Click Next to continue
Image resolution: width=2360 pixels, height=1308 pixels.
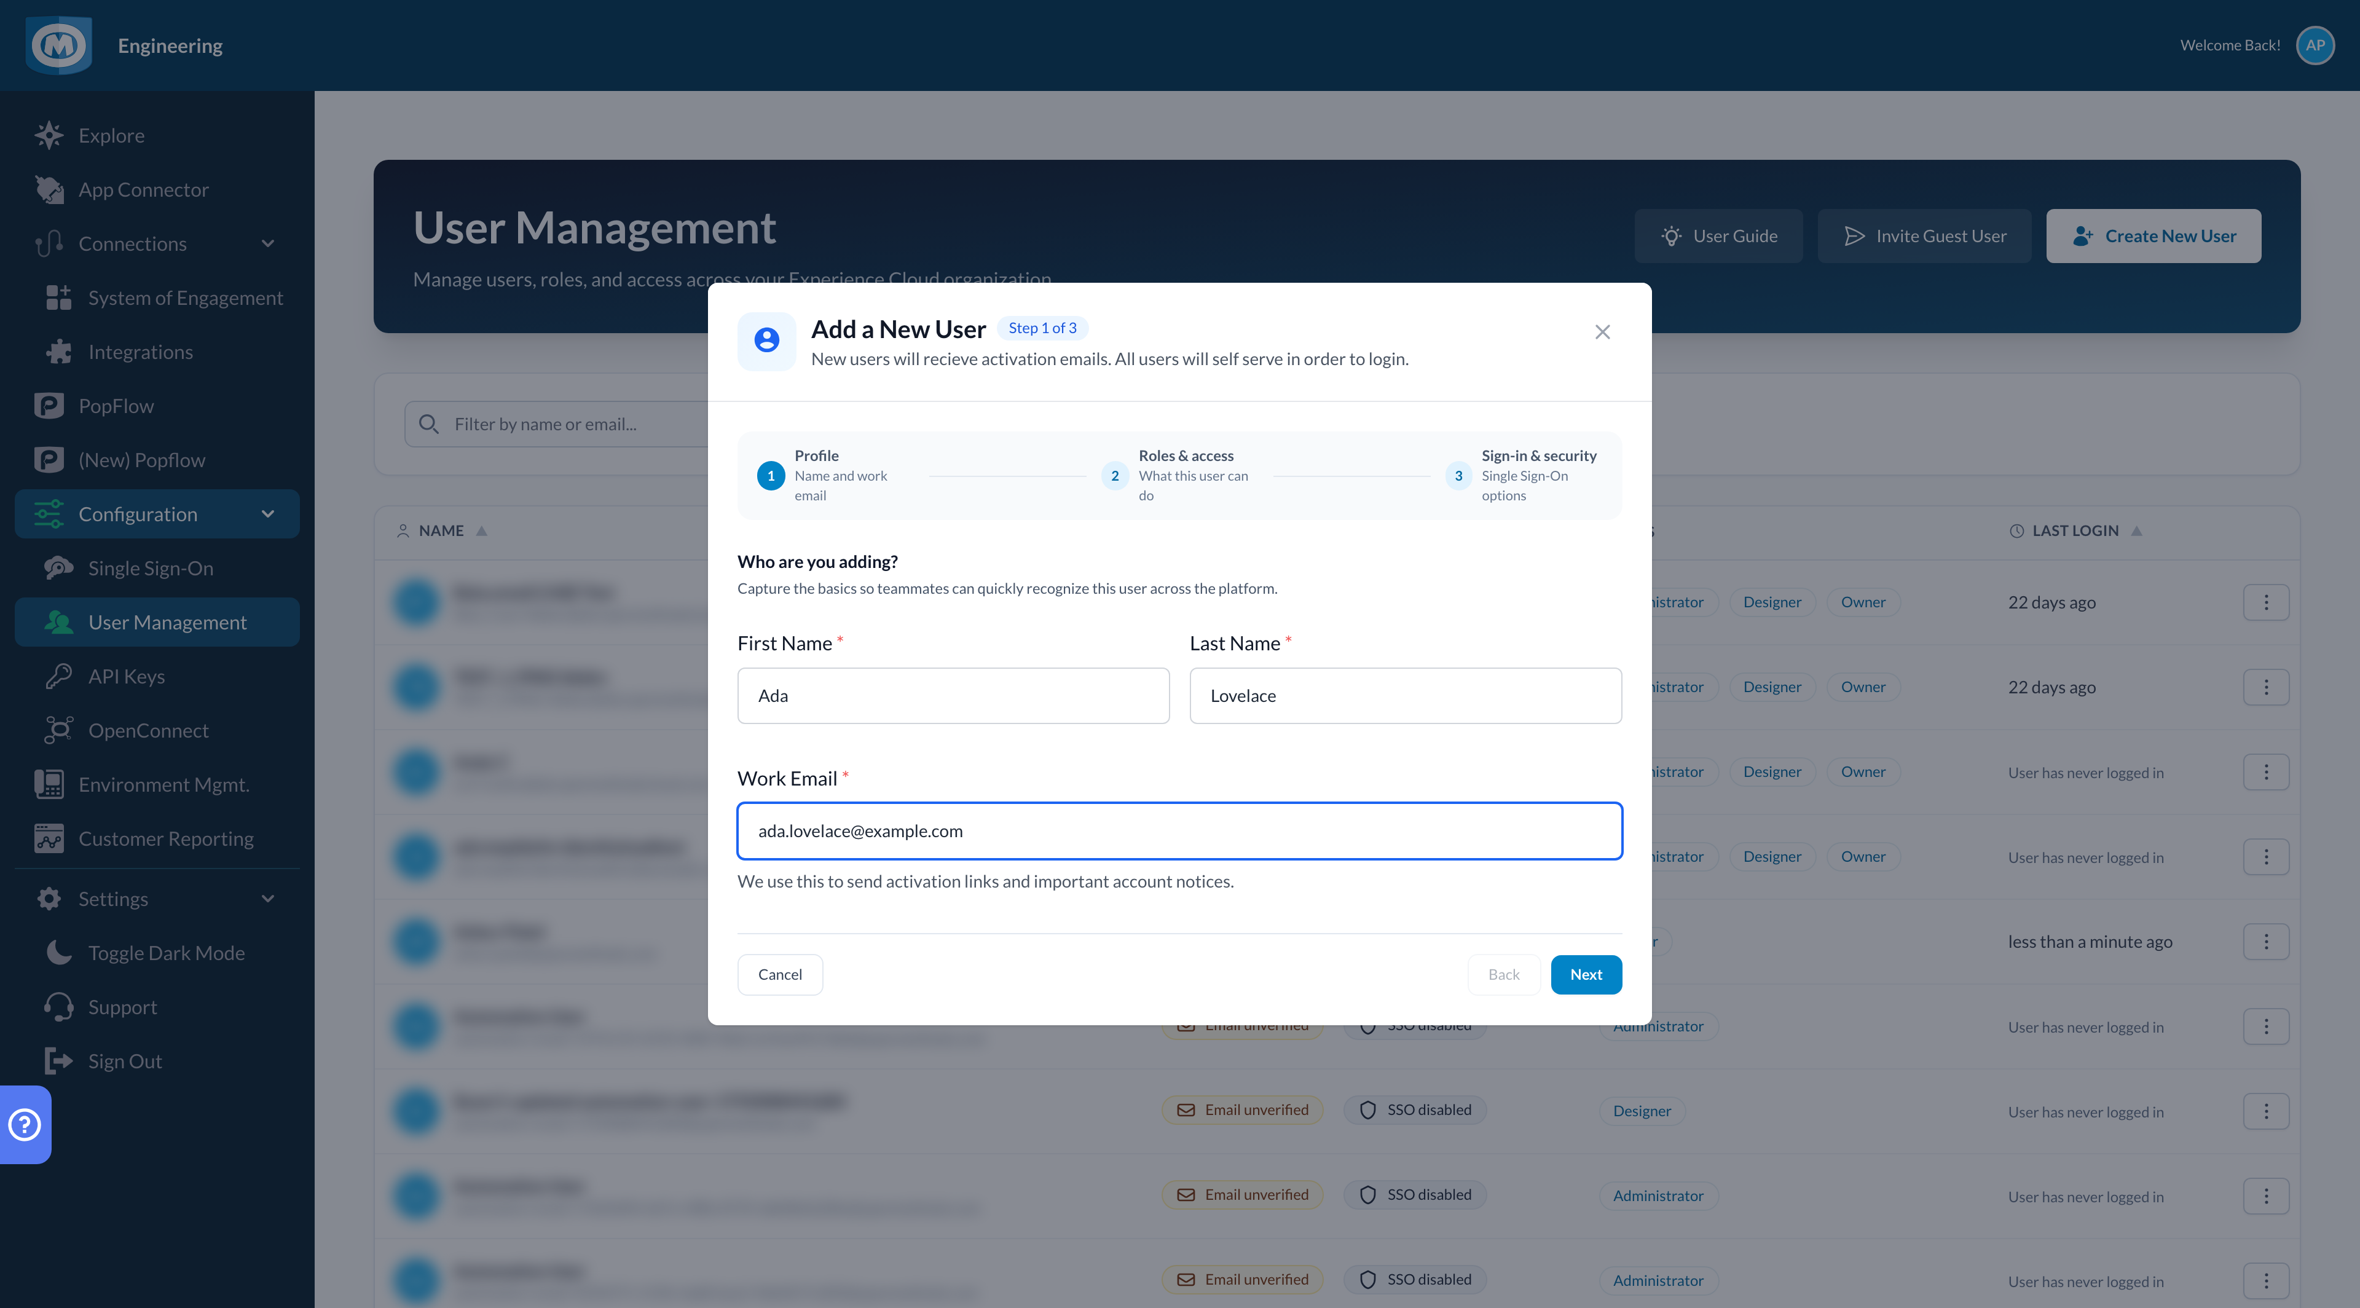(1586, 975)
